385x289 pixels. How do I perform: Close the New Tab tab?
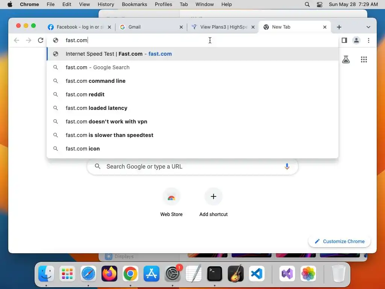pyautogui.click(x=324, y=27)
